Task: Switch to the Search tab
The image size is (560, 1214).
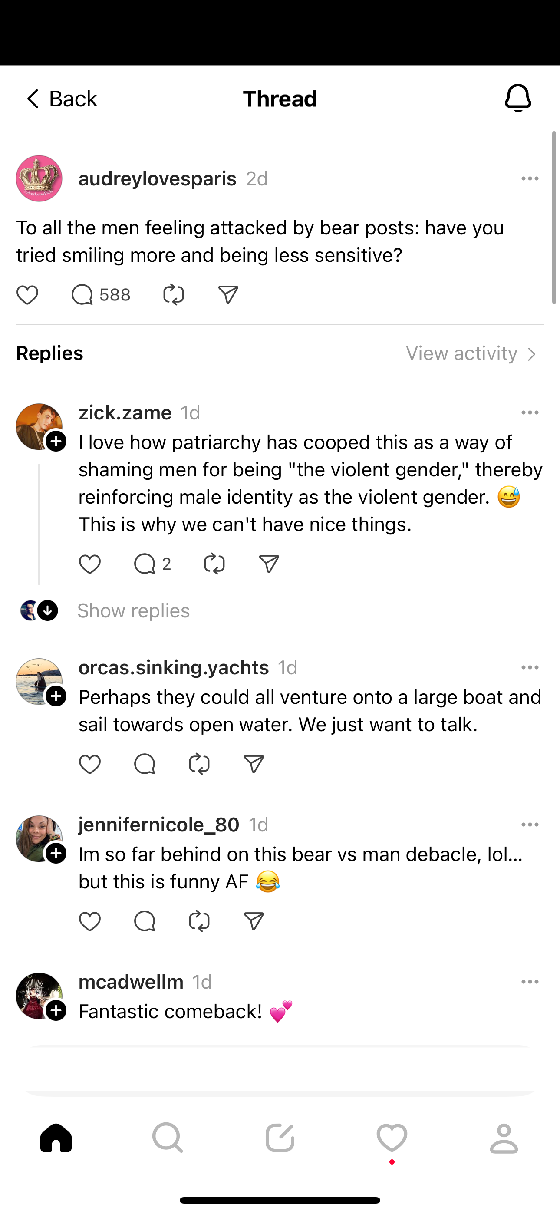Action: tap(168, 1138)
